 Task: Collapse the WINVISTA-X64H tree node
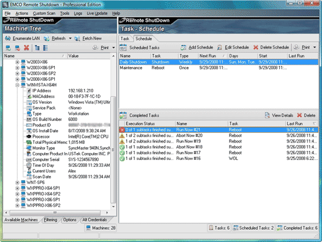pos(17,85)
